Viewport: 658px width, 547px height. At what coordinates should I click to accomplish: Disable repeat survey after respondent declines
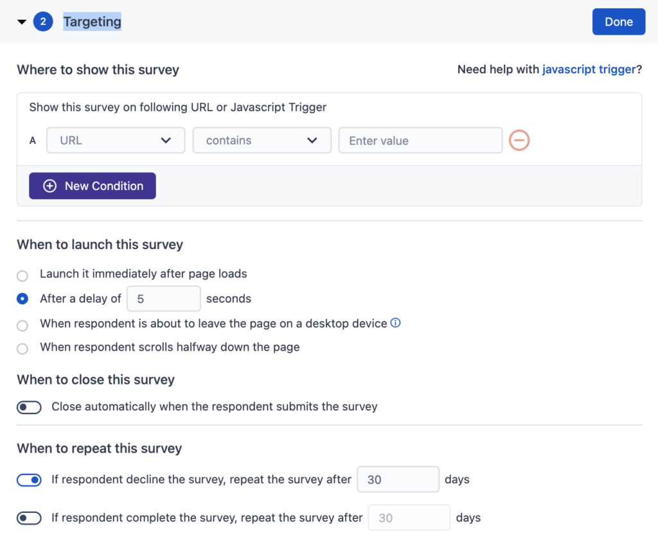click(x=29, y=480)
